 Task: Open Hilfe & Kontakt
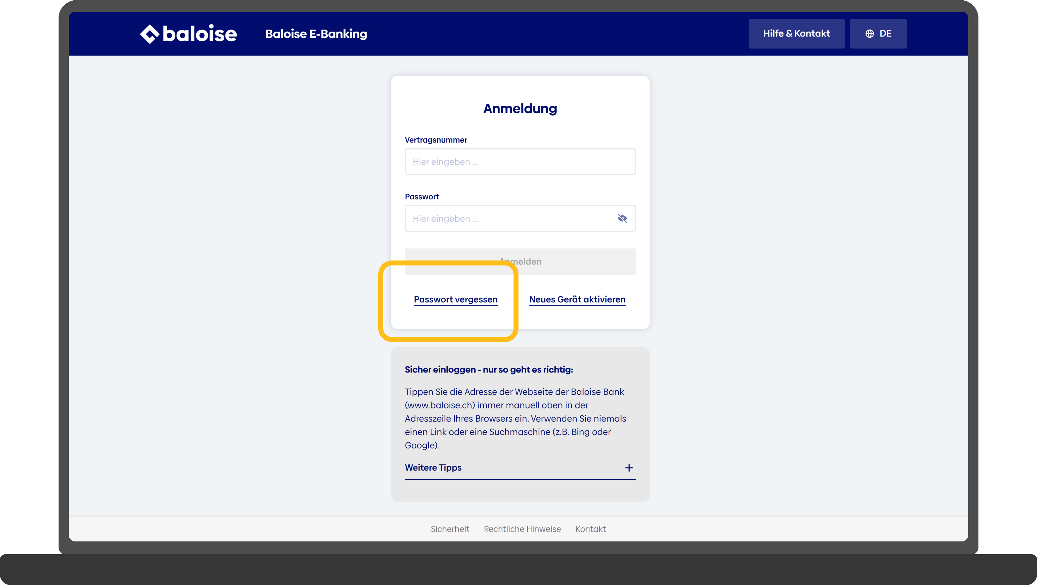click(x=796, y=33)
